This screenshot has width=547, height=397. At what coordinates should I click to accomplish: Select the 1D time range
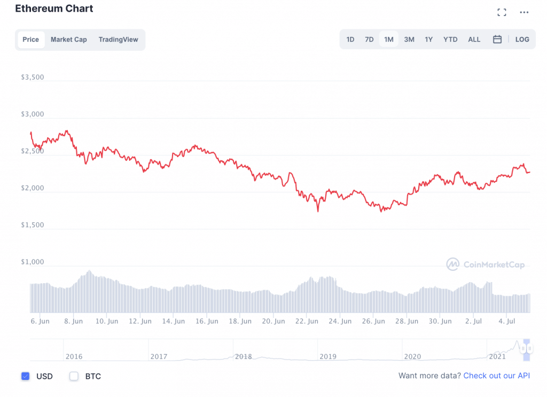point(350,40)
